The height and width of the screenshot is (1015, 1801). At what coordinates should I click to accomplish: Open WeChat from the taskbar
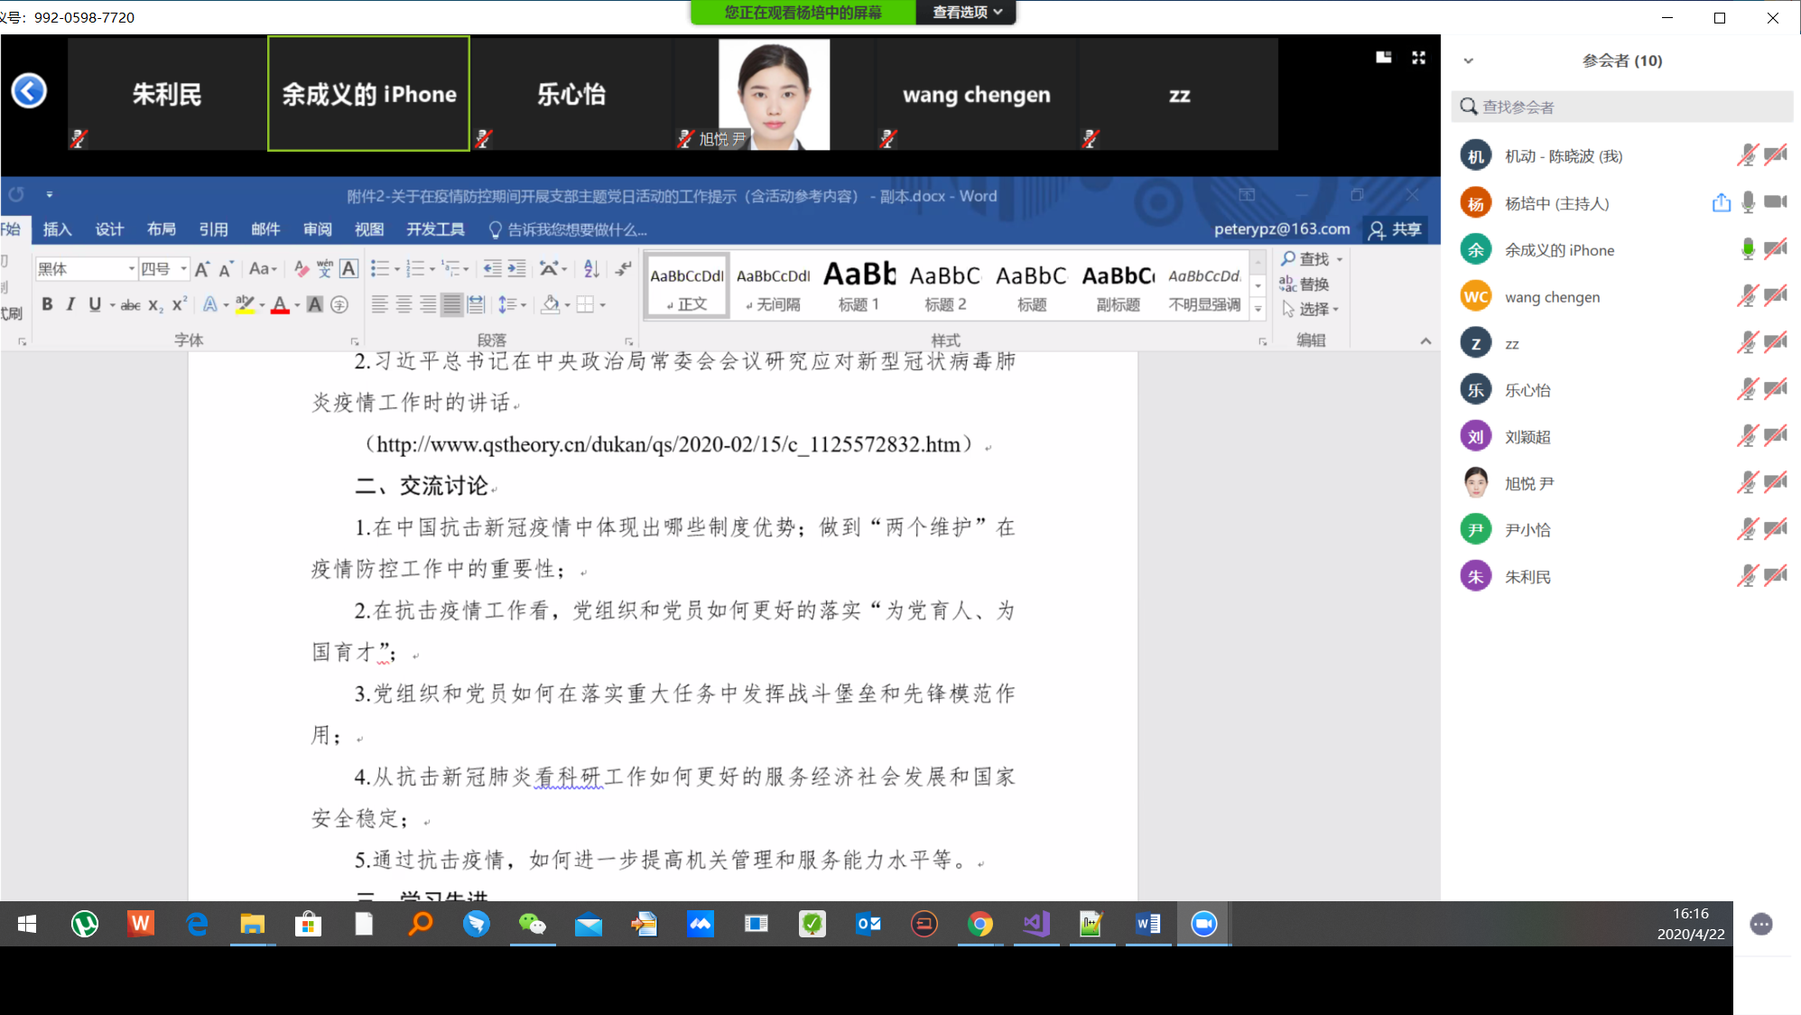click(x=532, y=924)
